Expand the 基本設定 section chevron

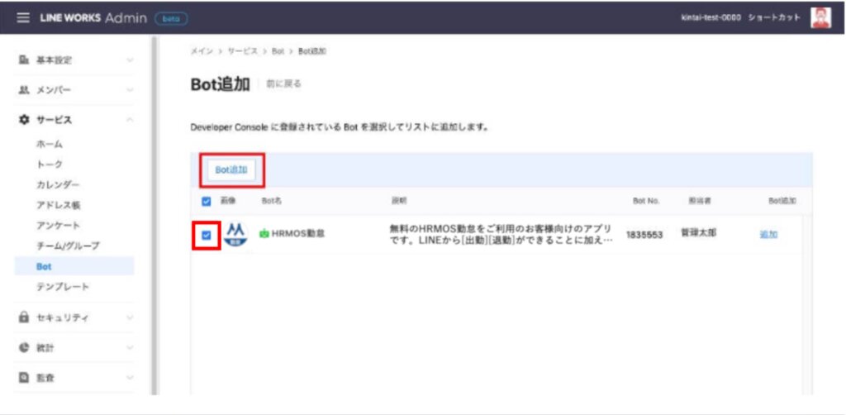click(x=130, y=60)
